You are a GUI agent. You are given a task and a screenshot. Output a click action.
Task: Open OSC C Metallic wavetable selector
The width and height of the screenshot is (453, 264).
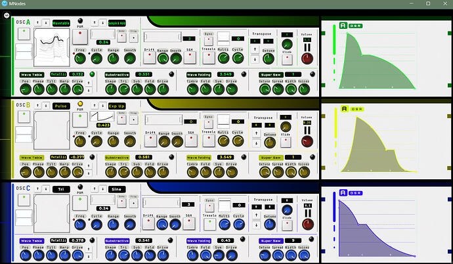click(x=58, y=240)
